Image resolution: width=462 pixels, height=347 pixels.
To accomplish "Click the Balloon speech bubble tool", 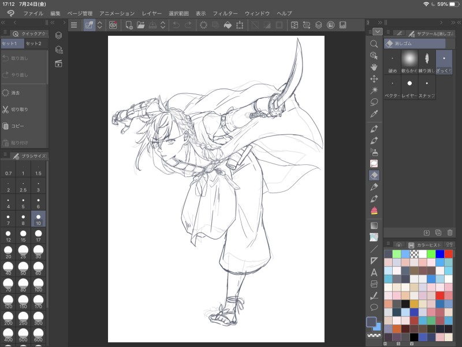I will (374, 307).
